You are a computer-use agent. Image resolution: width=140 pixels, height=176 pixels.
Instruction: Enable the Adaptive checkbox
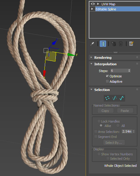tap(107, 81)
